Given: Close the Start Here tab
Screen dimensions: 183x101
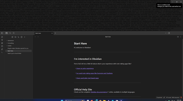Looking at the screenshot, I should click(52, 33).
